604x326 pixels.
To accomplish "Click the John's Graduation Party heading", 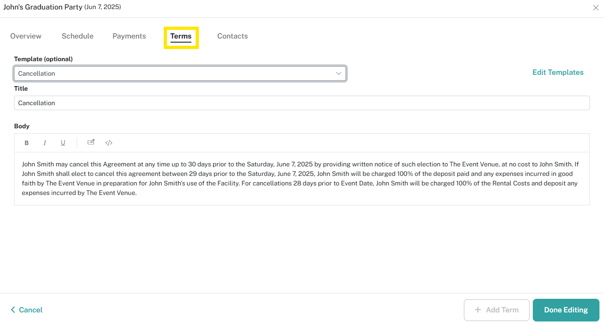I will click(x=43, y=7).
